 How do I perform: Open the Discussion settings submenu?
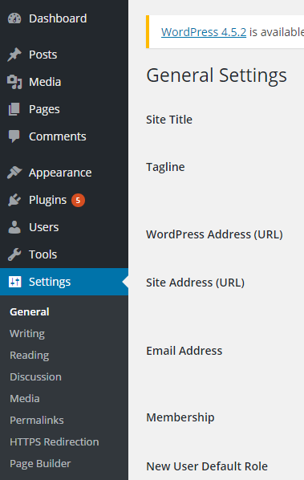tap(35, 376)
